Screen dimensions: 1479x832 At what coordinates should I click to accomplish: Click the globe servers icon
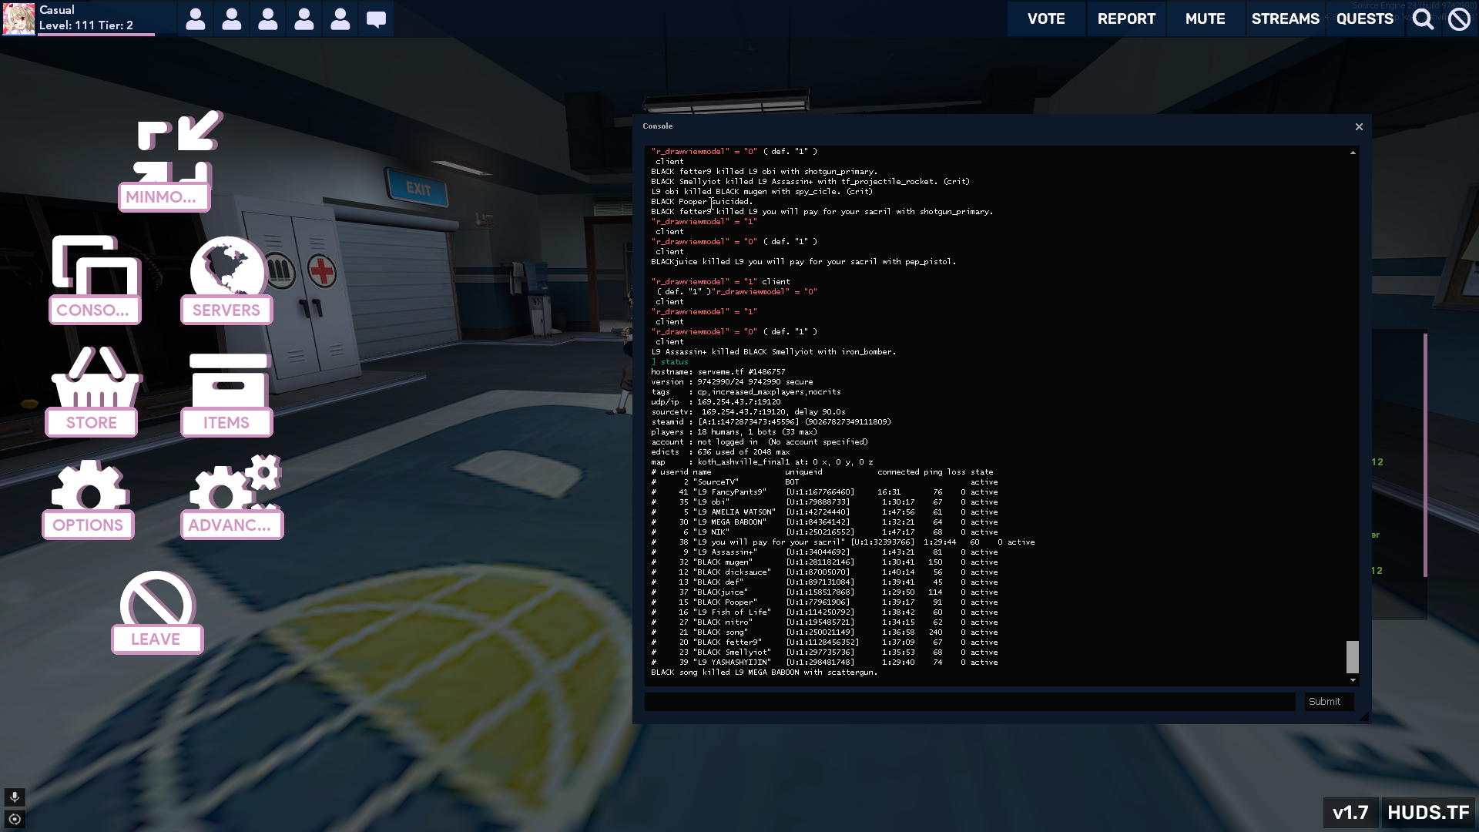(226, 266)
